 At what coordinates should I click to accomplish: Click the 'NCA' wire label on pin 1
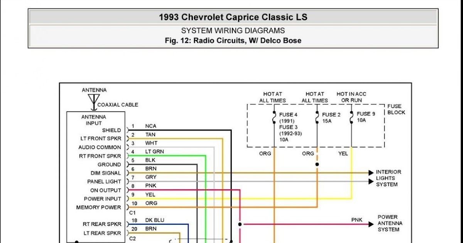(x=151, y=126)
